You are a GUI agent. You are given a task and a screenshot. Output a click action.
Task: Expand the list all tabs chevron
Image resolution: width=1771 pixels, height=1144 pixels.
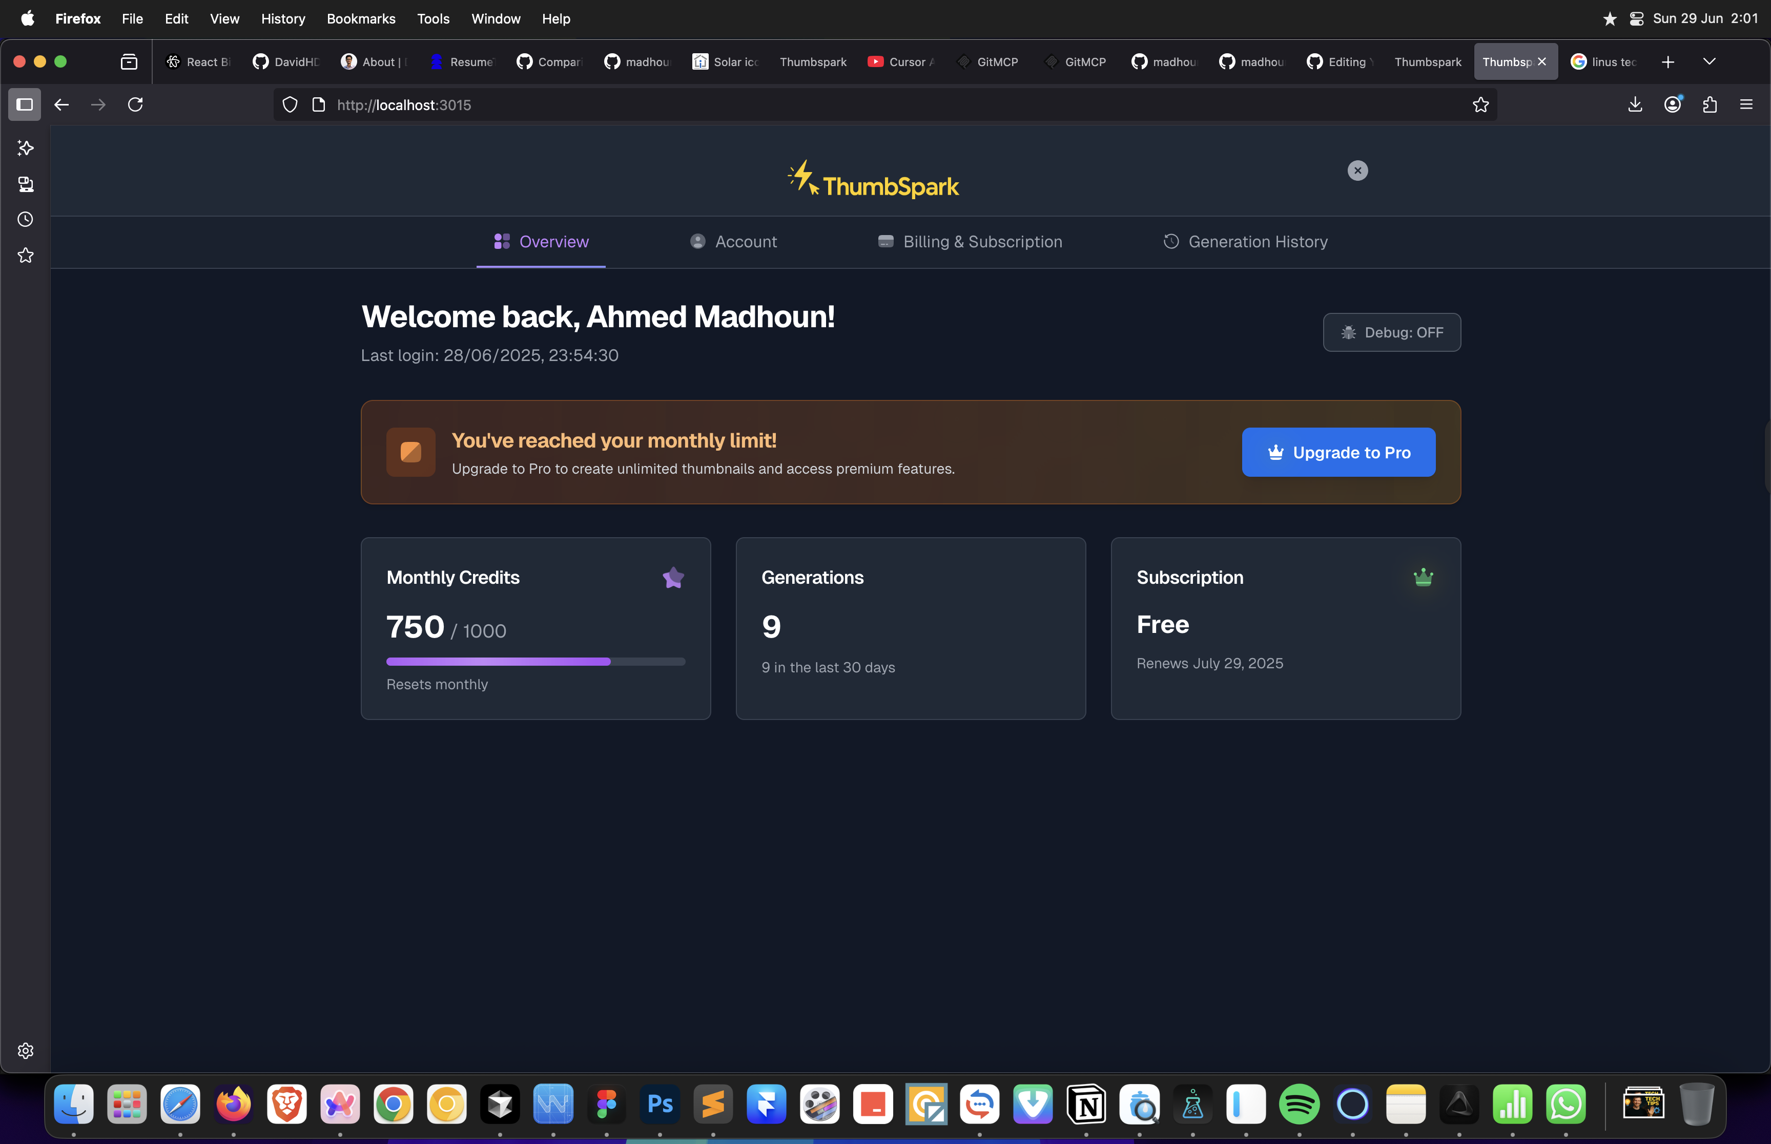click(x=1710, y=61)
